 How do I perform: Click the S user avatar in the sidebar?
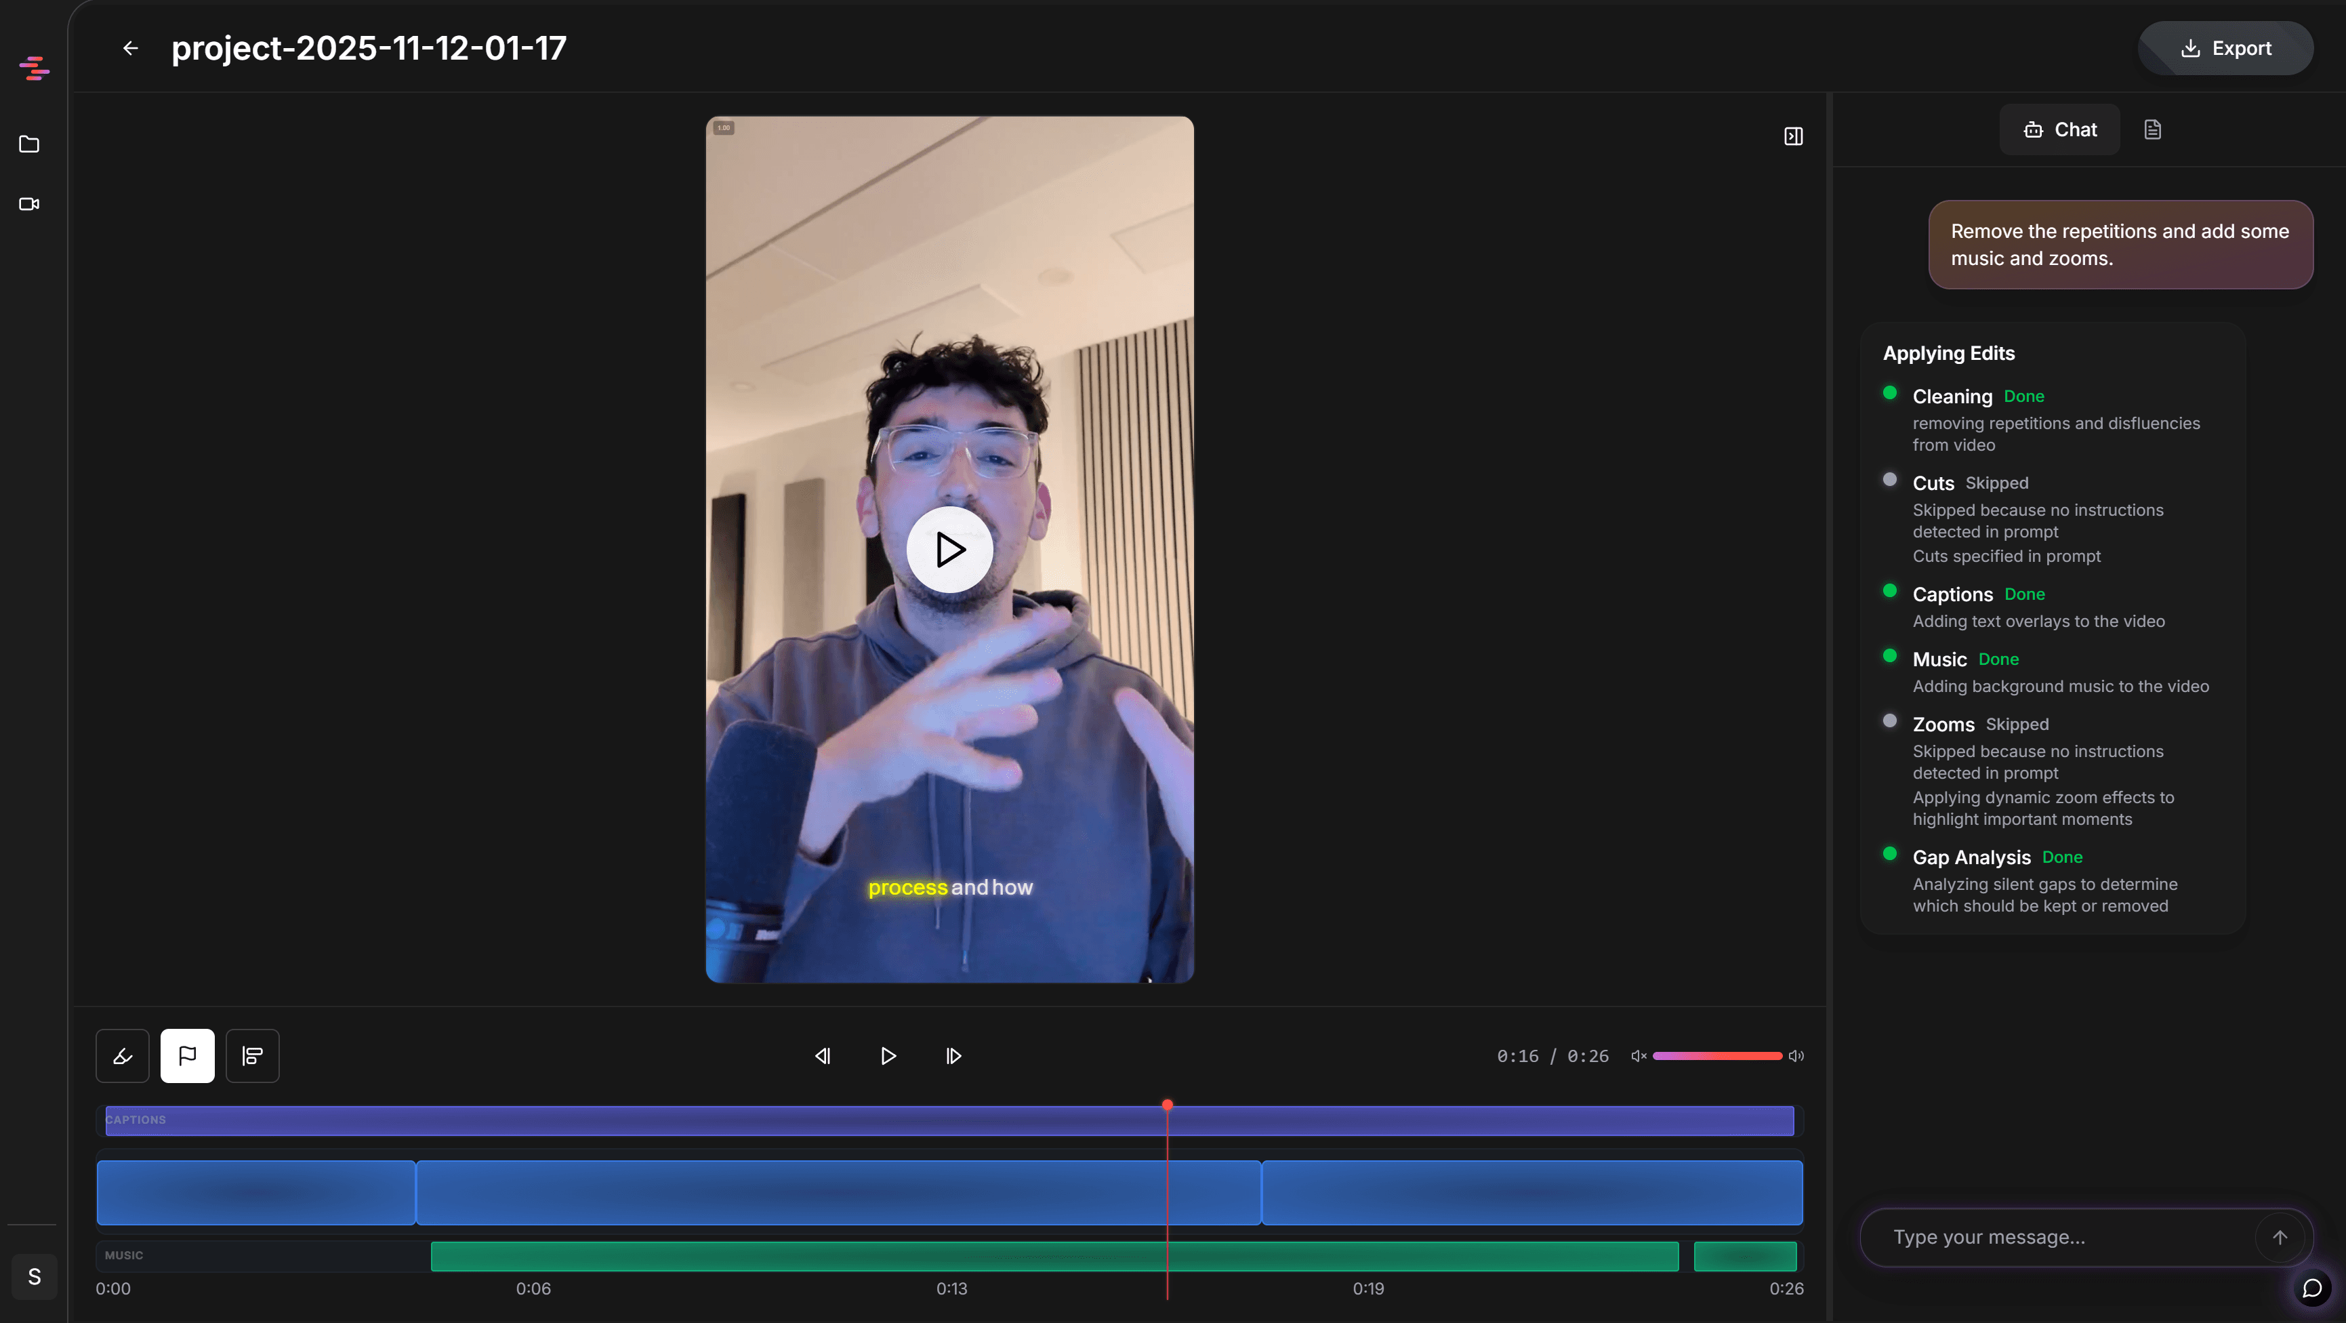click(35, 1276)
